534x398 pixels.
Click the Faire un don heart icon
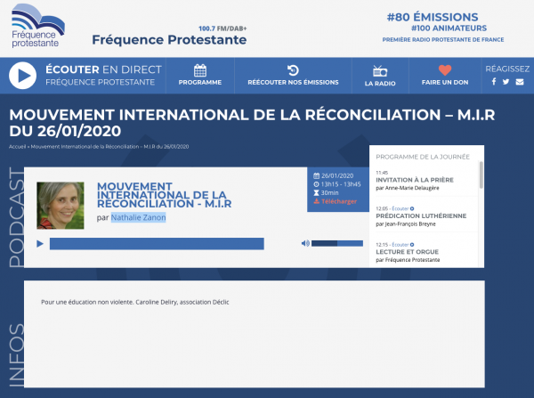(445, 69)
